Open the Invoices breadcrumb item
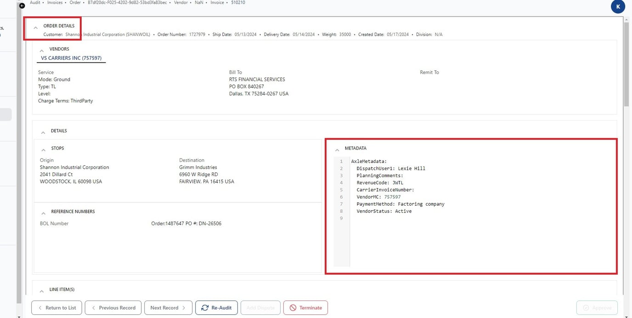 coord(55,2)
